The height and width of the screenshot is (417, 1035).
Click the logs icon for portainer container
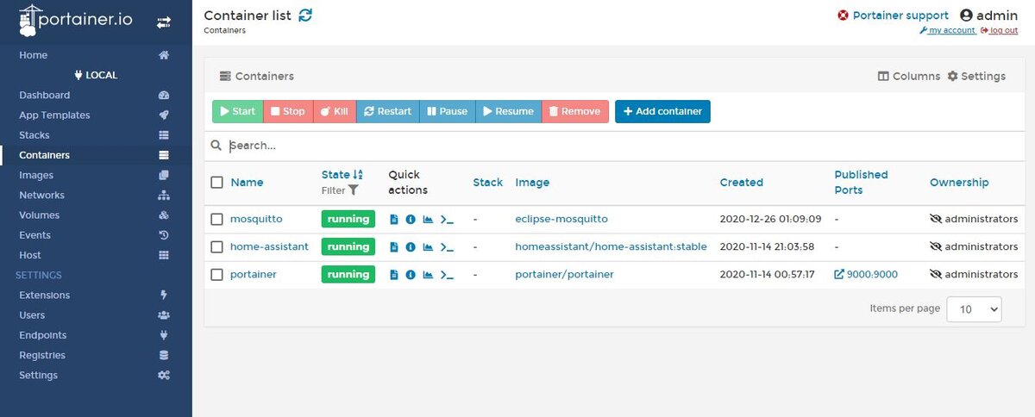pos(394,275)
